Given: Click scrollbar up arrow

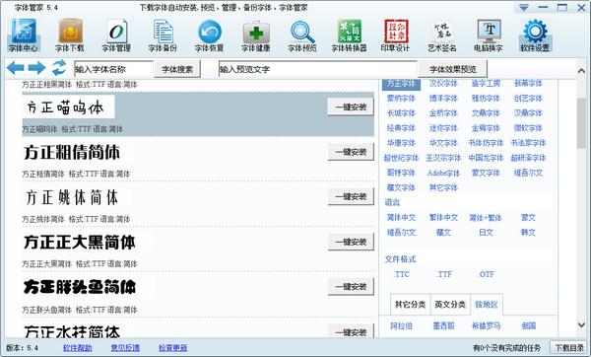Looking at the screenshot, I should [x=581, y=71].
